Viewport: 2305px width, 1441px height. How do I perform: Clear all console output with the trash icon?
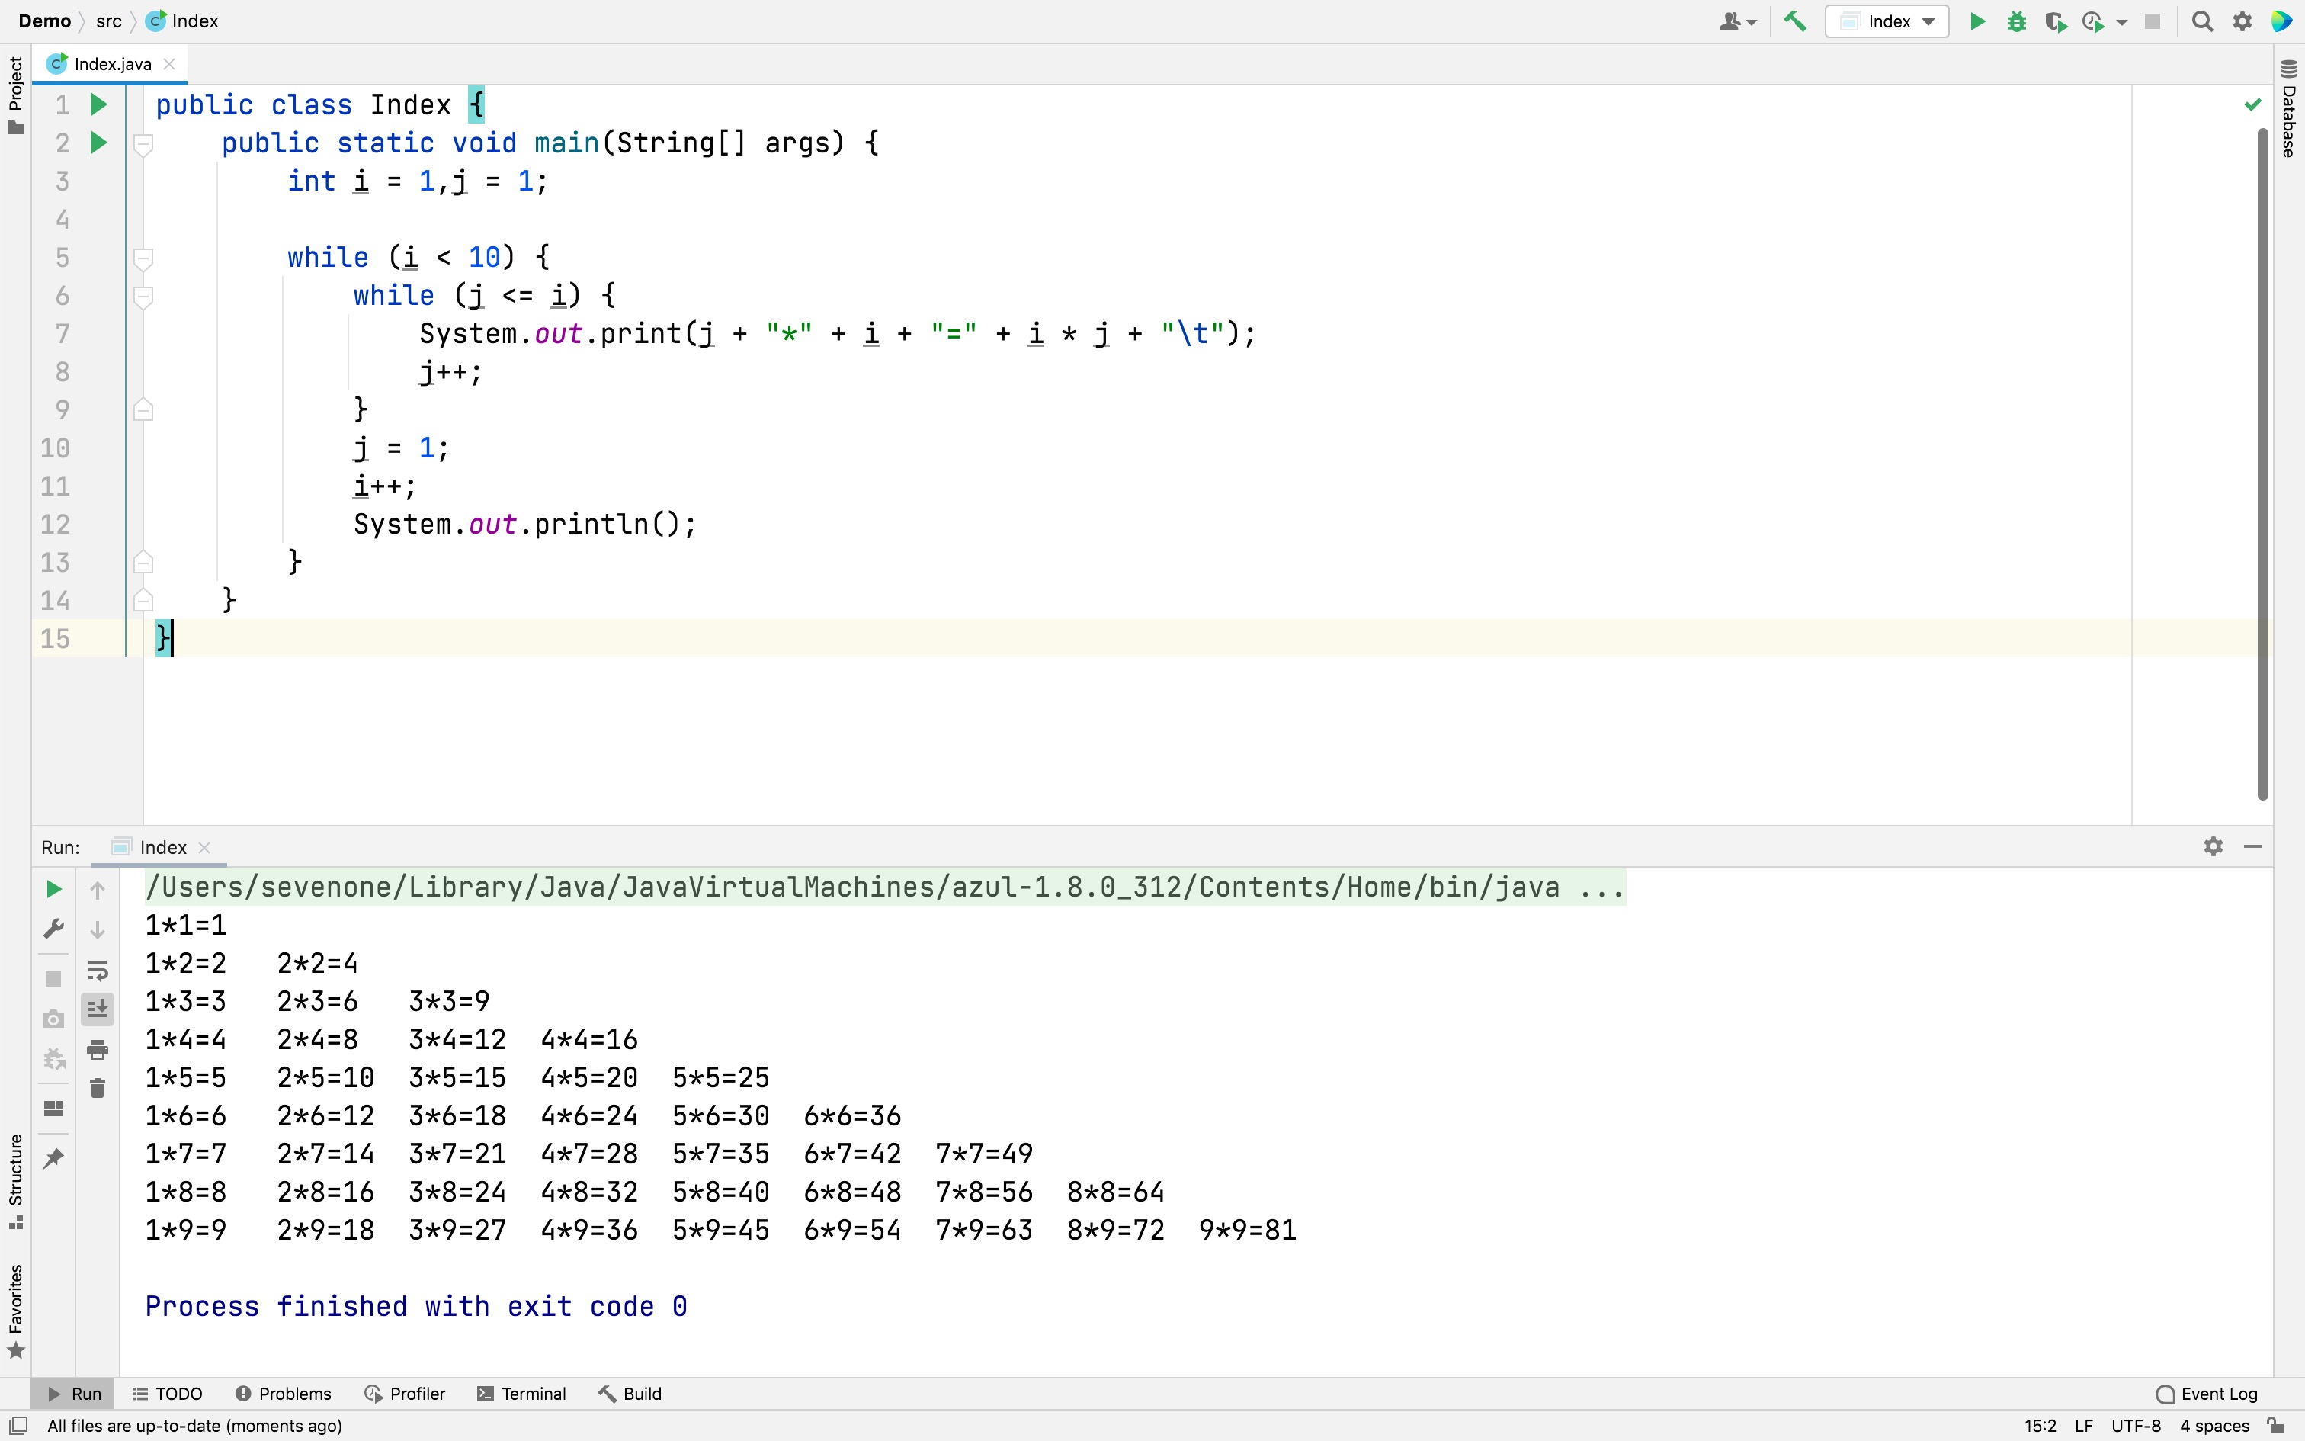97,1089
